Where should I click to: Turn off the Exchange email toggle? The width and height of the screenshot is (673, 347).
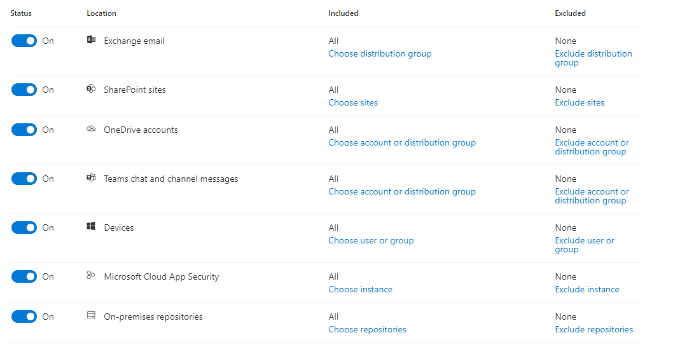24,41
